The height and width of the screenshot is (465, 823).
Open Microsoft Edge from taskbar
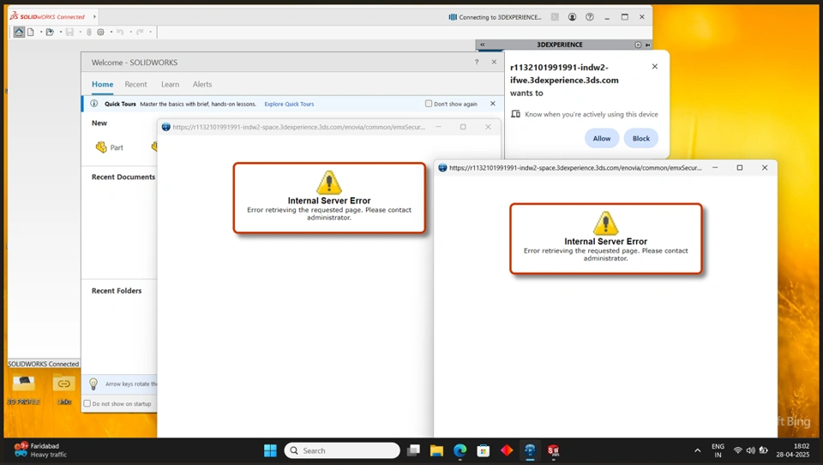[460, 450]
